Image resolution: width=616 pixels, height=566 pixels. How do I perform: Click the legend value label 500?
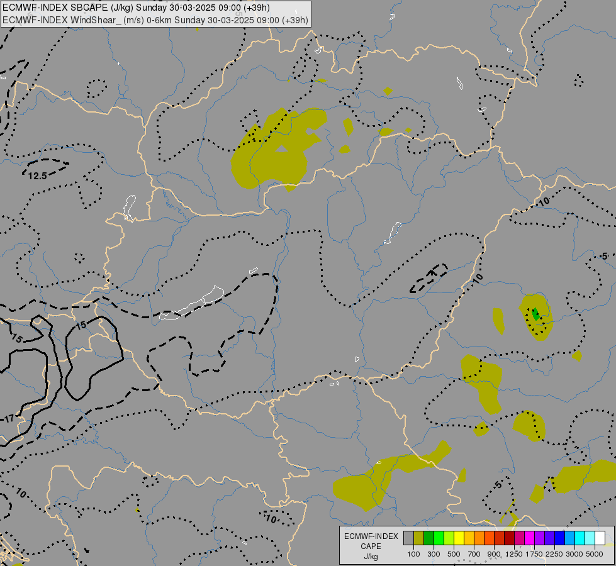[454, 554]
